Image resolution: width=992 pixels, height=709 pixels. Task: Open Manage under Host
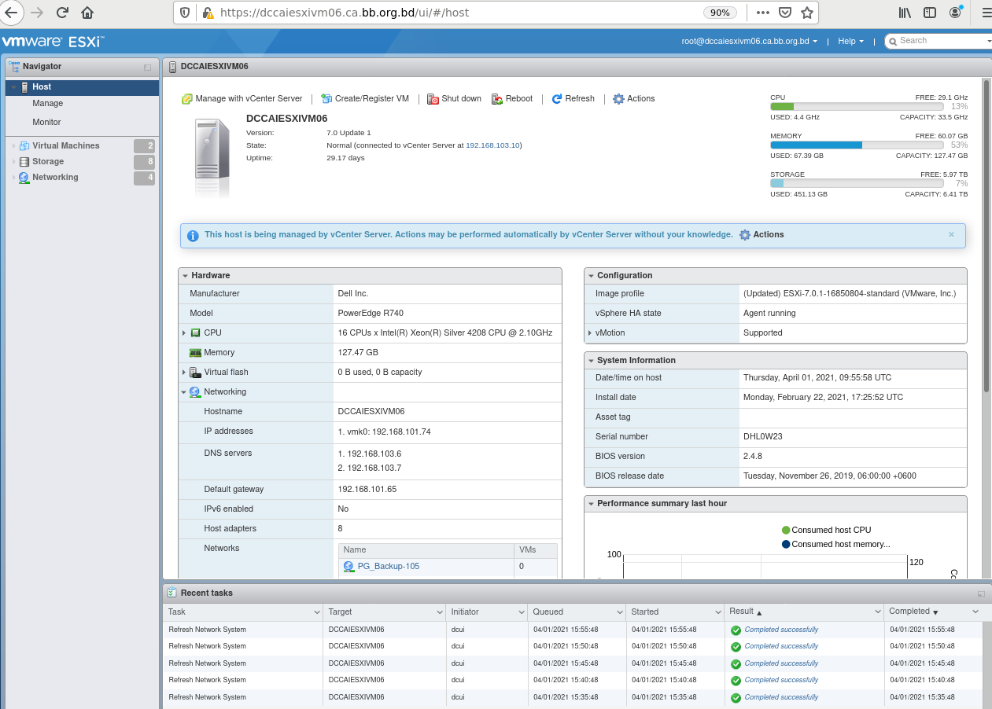pyautogui.click(x=48, y=104)
